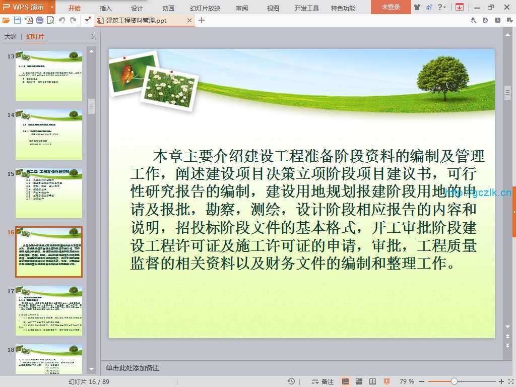Toggle normal view button in status bar
The height and width of the screenshot is (387, 516).
tap(345, 381)
